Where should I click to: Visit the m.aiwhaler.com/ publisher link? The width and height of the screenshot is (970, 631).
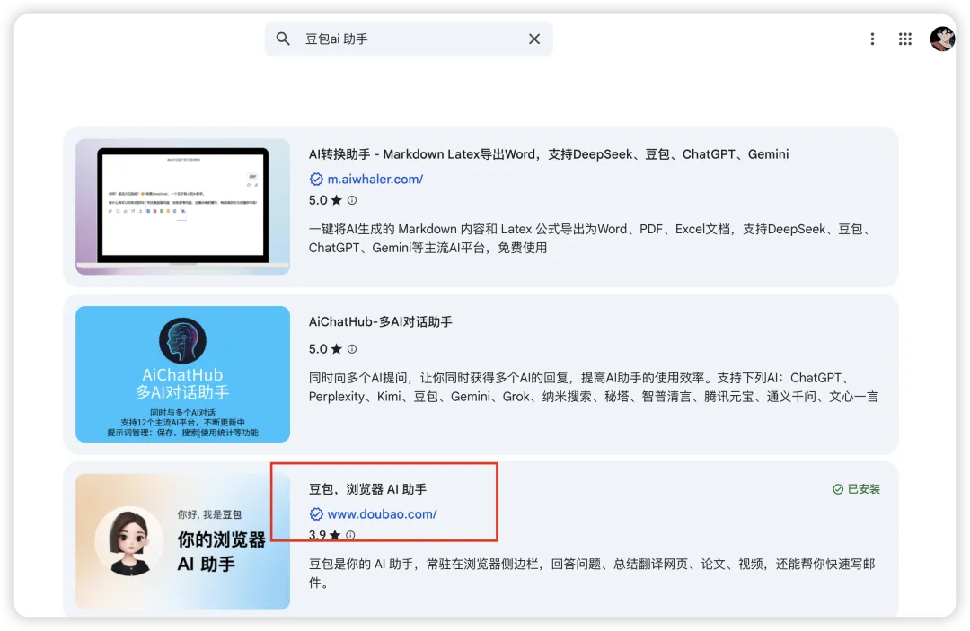(375, 180)
